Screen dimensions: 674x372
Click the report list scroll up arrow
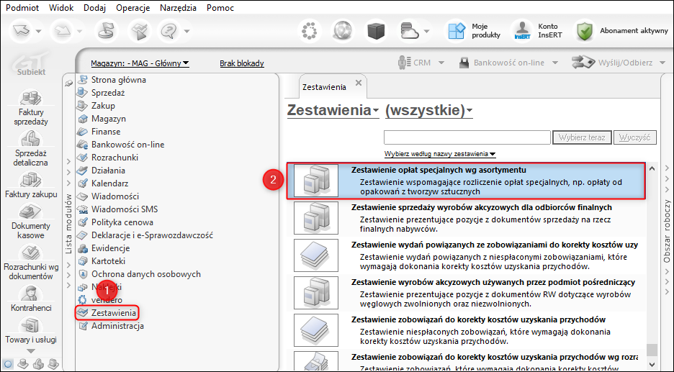coord(652,168)
